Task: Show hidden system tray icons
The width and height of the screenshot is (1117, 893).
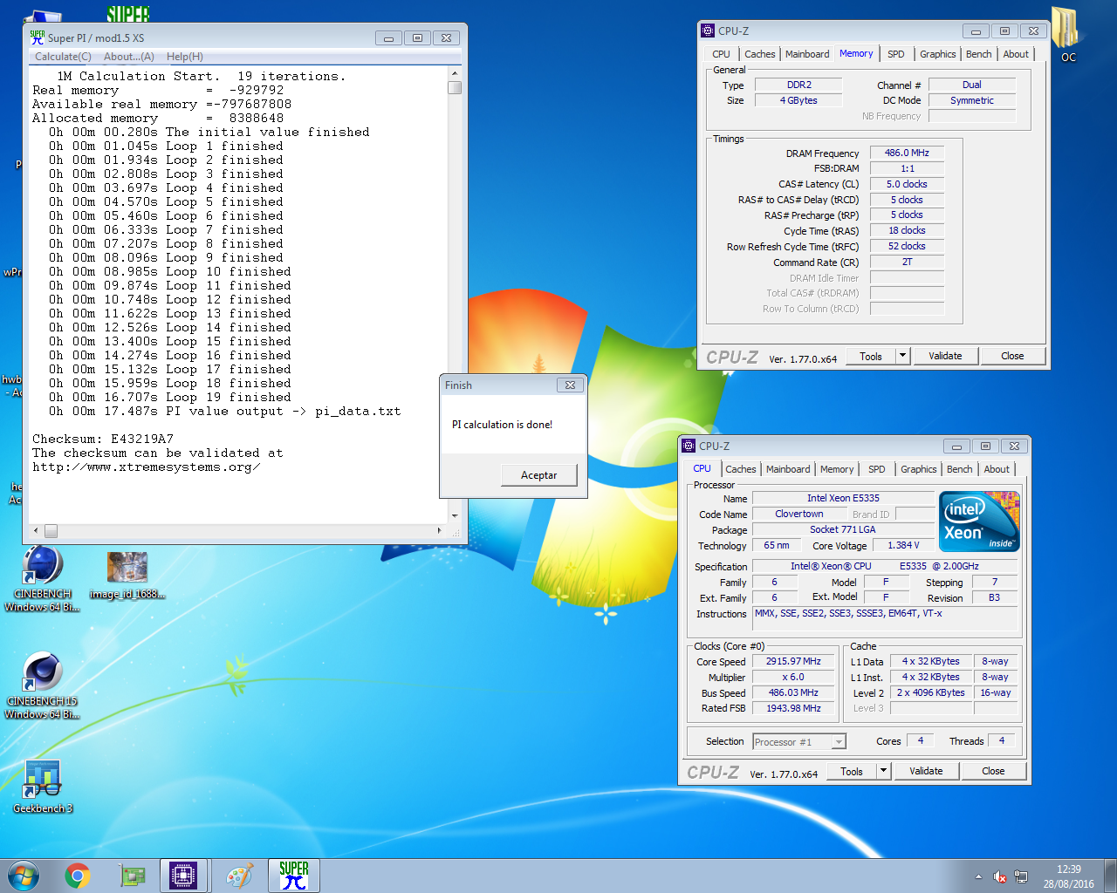Action: coord(978,876)
